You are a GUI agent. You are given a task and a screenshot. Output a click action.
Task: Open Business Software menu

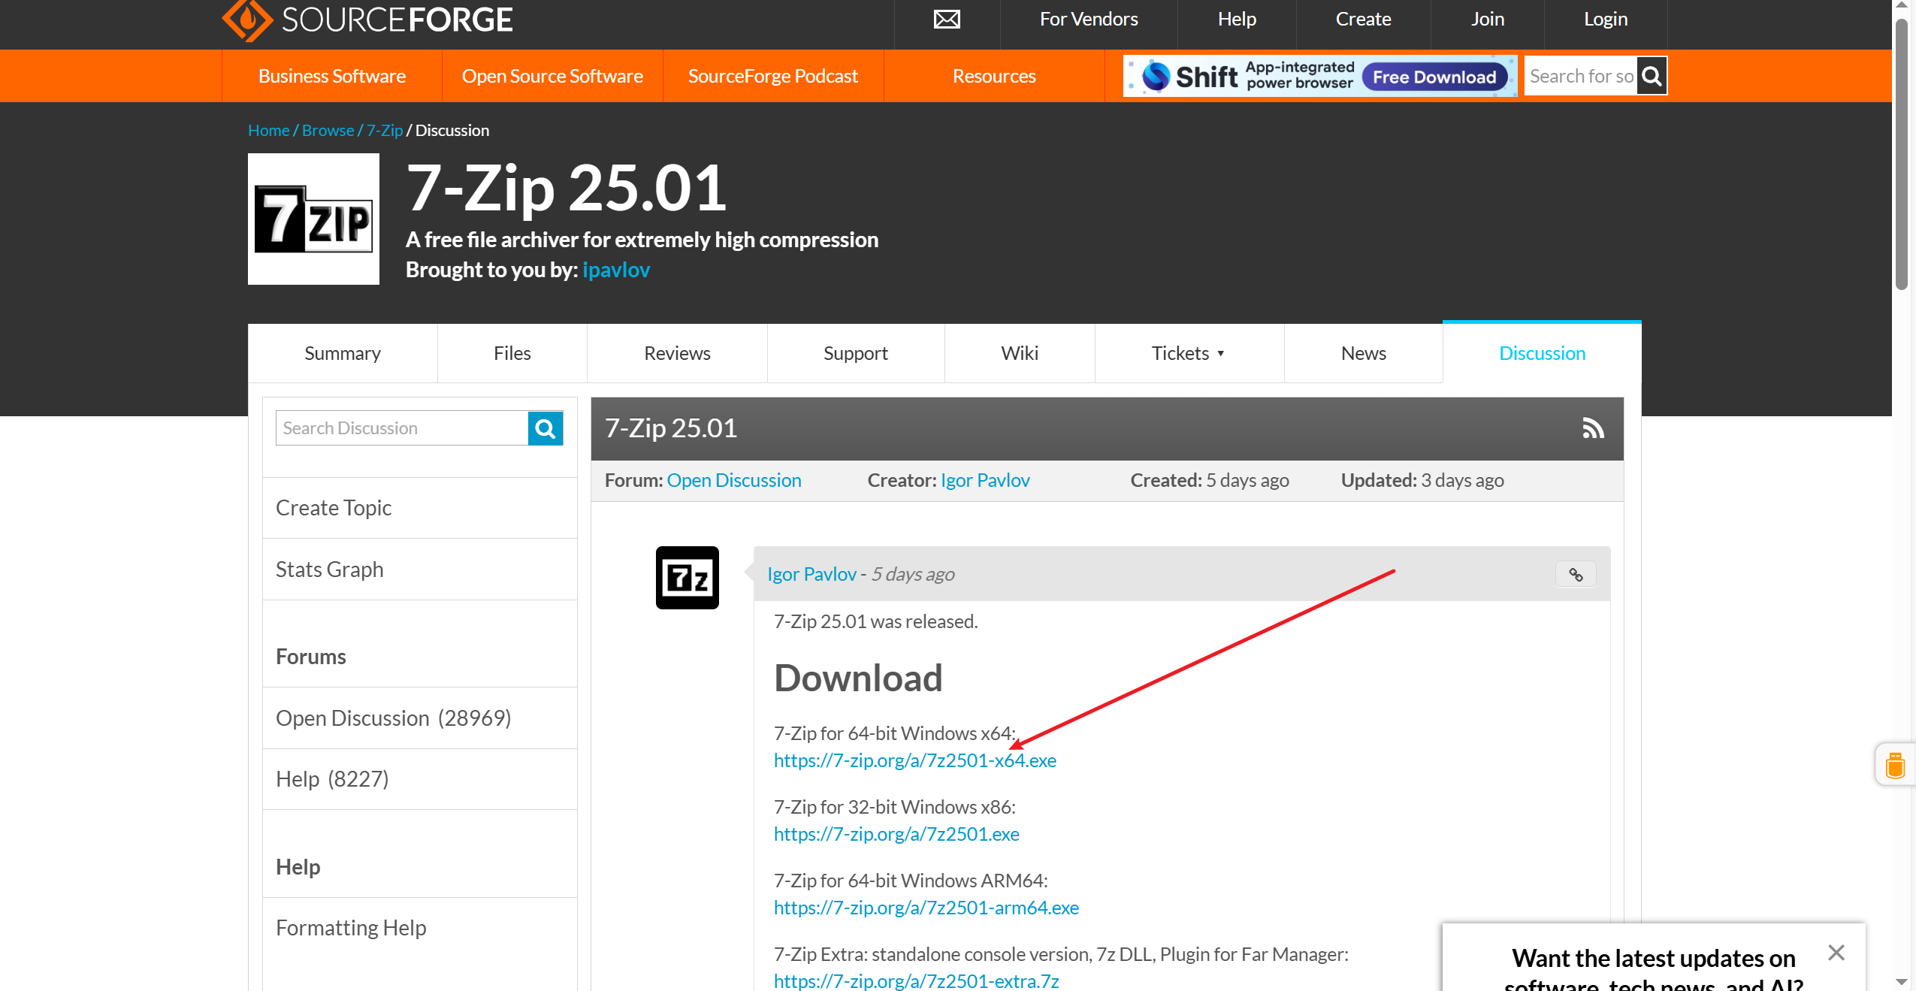coord(332,76)
